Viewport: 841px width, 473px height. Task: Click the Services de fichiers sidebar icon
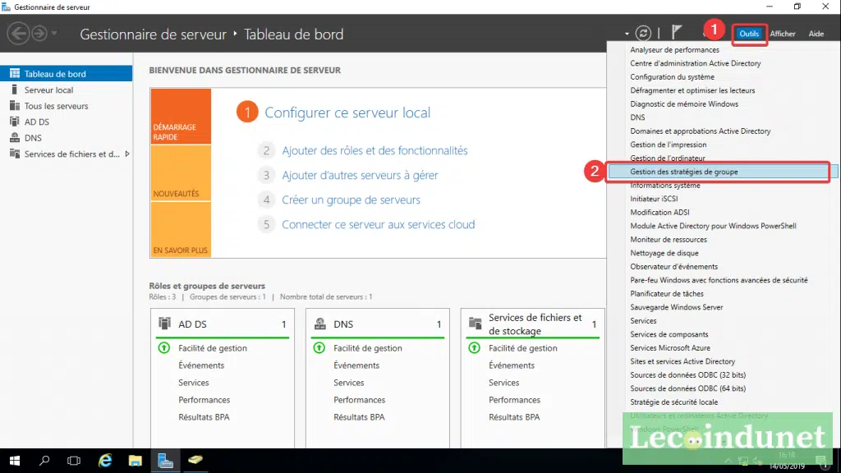click(15, 154)
